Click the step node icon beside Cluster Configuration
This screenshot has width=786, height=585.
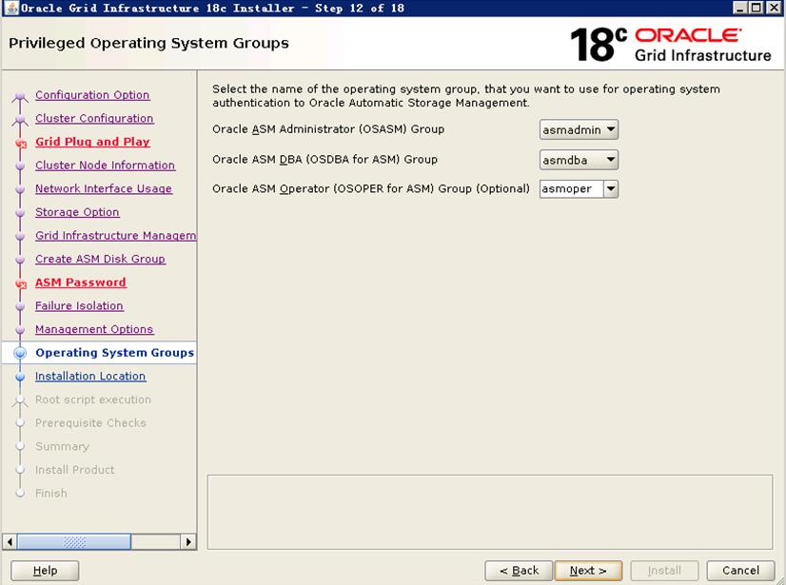pos(20,119)
